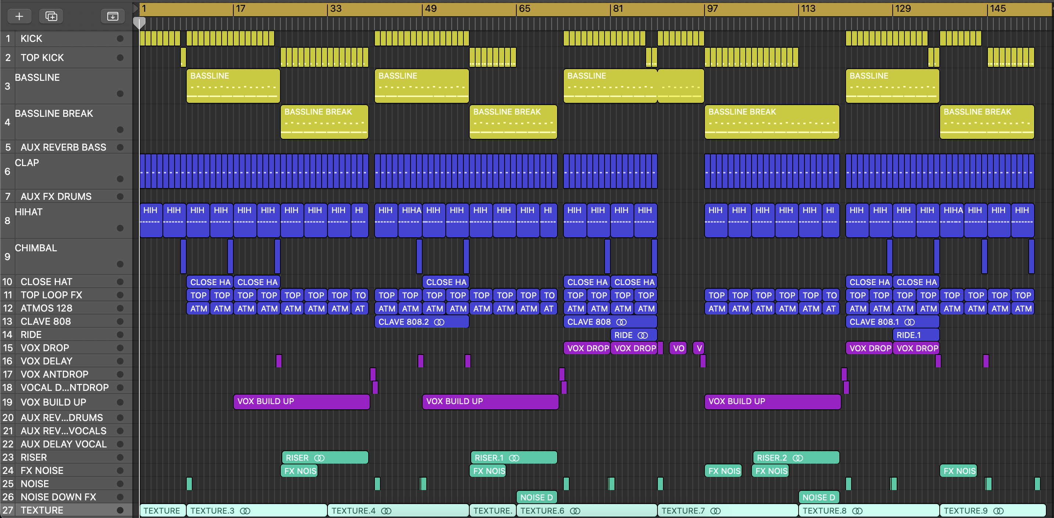Select the CLAVE 808.1 region
Screen dimensions: 1054x518
point(892,321)
